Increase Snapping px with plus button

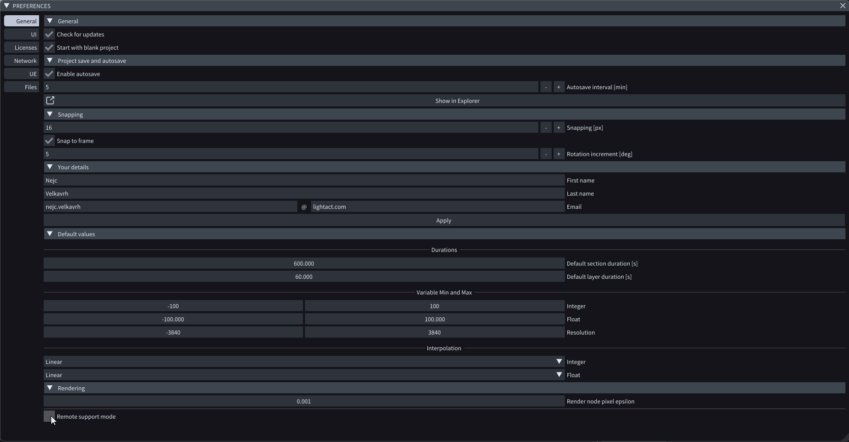[x=559, y=128]
